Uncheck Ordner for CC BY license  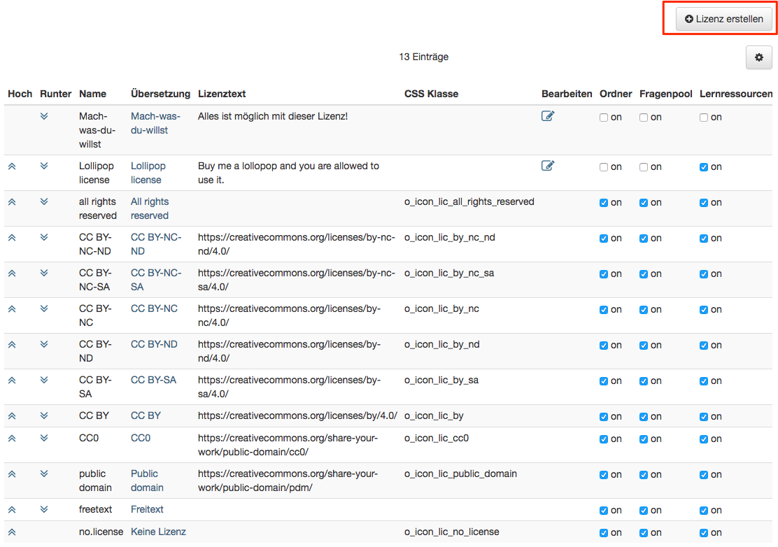tap(604, 417)
